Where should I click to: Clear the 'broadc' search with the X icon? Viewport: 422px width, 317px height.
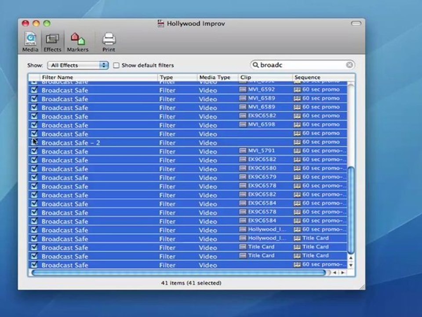pos(349,65)
